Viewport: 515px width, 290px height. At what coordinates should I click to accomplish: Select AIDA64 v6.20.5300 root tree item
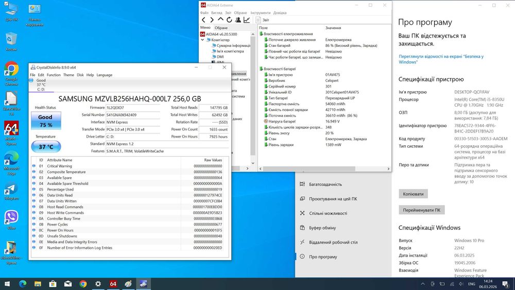(x=219, y=34)
